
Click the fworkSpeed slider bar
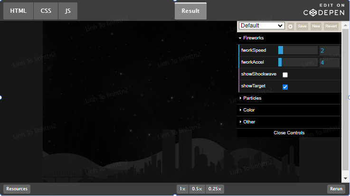pyautogui.click(x=298, y=50)
